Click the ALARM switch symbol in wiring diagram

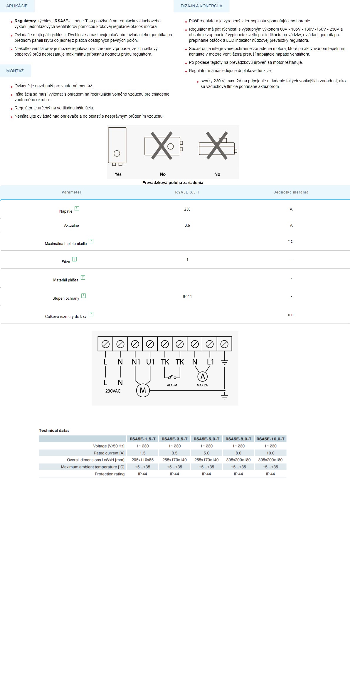(172, 377)
